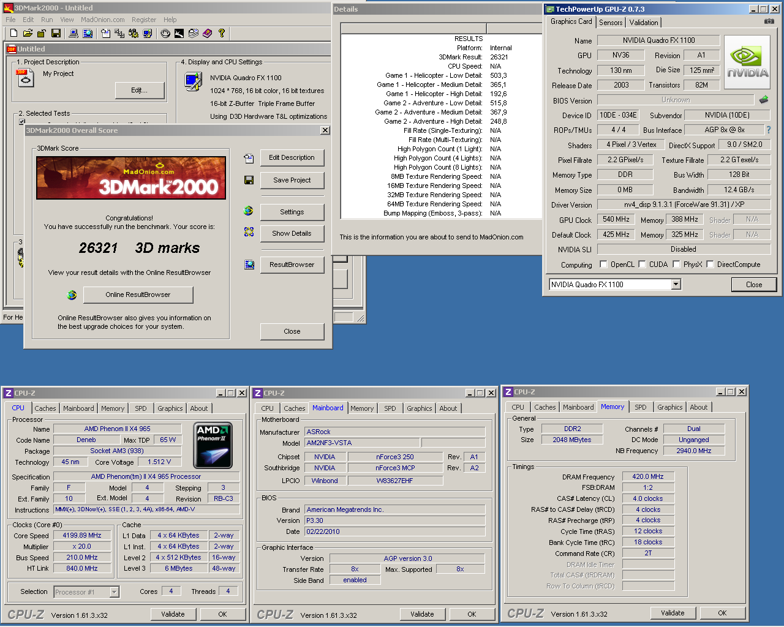
Task: Click the ring-shaped looping toolbar icon
Action: (x=165, y=33)
